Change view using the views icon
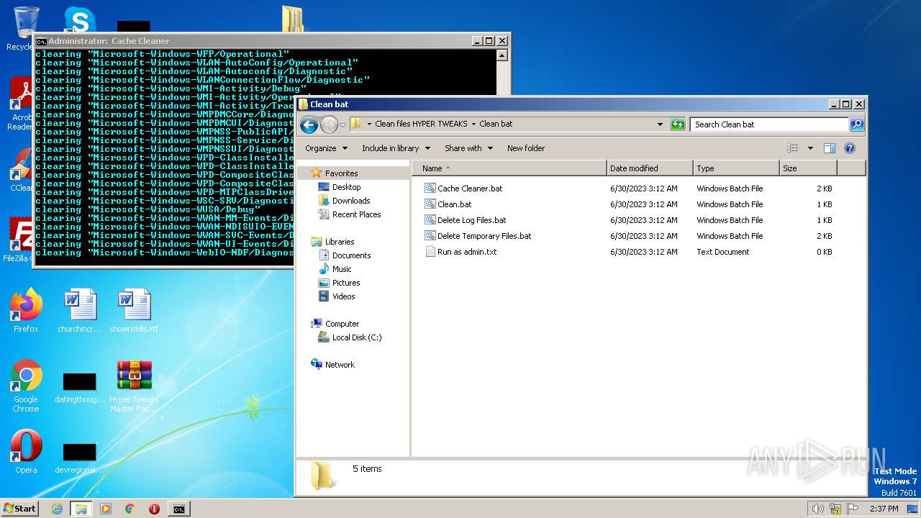The image size is (921, 518). 793,148
